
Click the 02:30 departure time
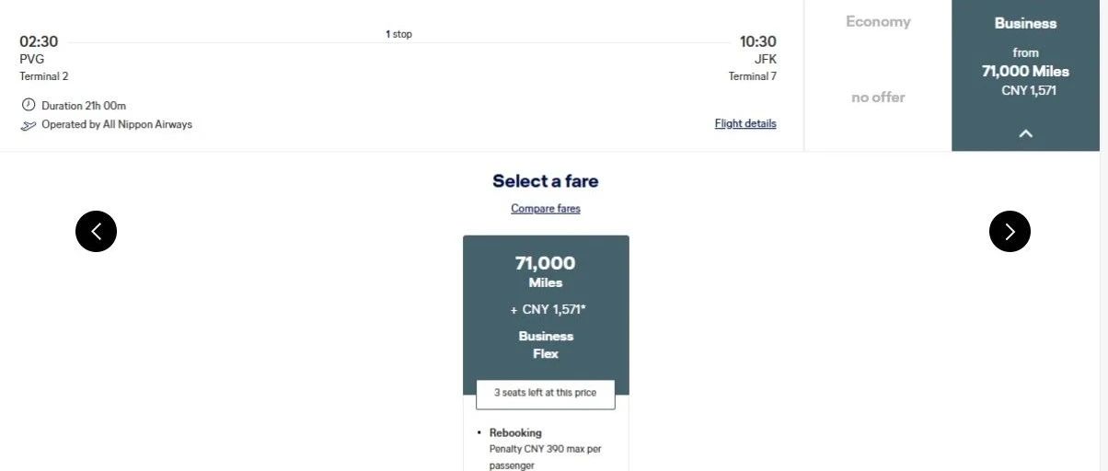(39, 41)
